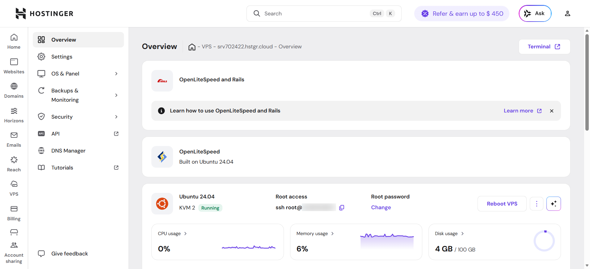Screen dimensions: 590x269
Task: Click the info icon in the notice banner
Action: click(161, 111)
